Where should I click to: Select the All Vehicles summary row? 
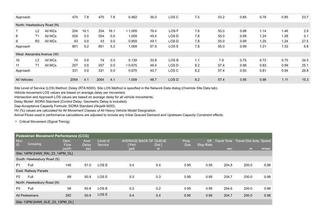pos(162,80)
